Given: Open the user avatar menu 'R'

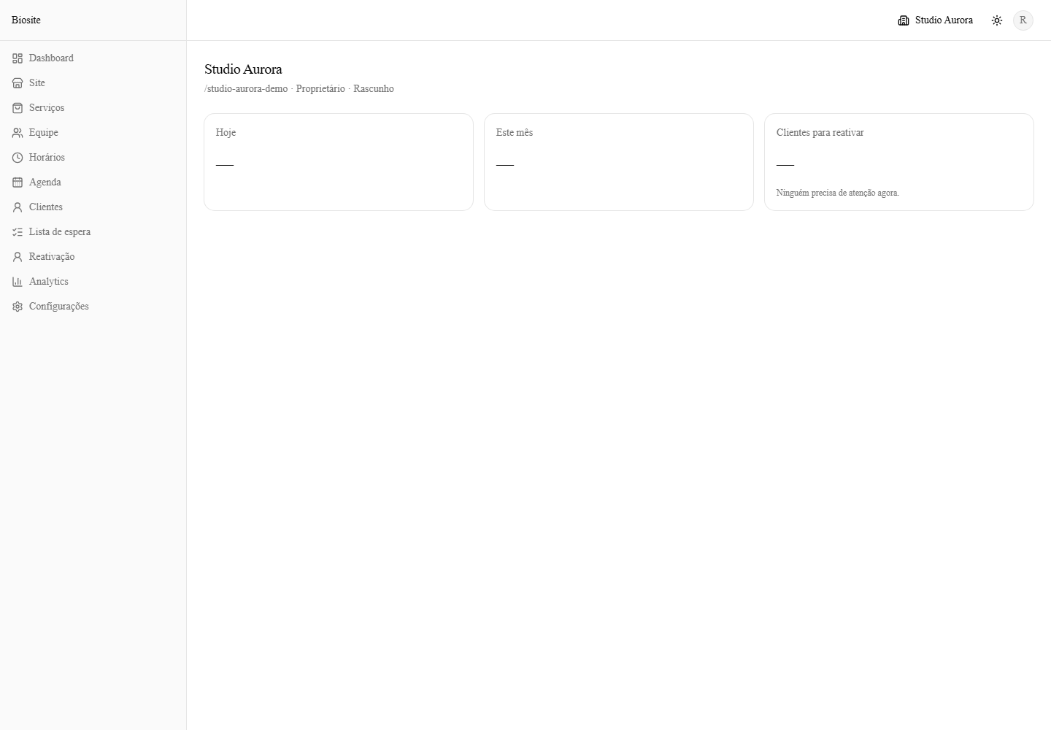Looking at the screenshot, I should coord(1023,20).
